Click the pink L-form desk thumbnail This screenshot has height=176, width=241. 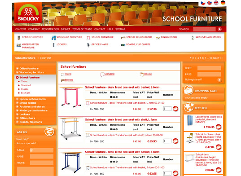(x=71, y=97)
